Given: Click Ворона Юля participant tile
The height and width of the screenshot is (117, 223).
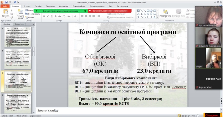Looking at the screenshot, I should coord(209,79).
